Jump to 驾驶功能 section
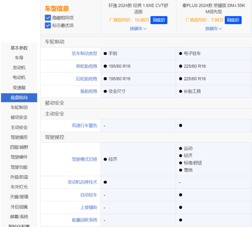This screenshot has width=252, height=227. (19, 167)
